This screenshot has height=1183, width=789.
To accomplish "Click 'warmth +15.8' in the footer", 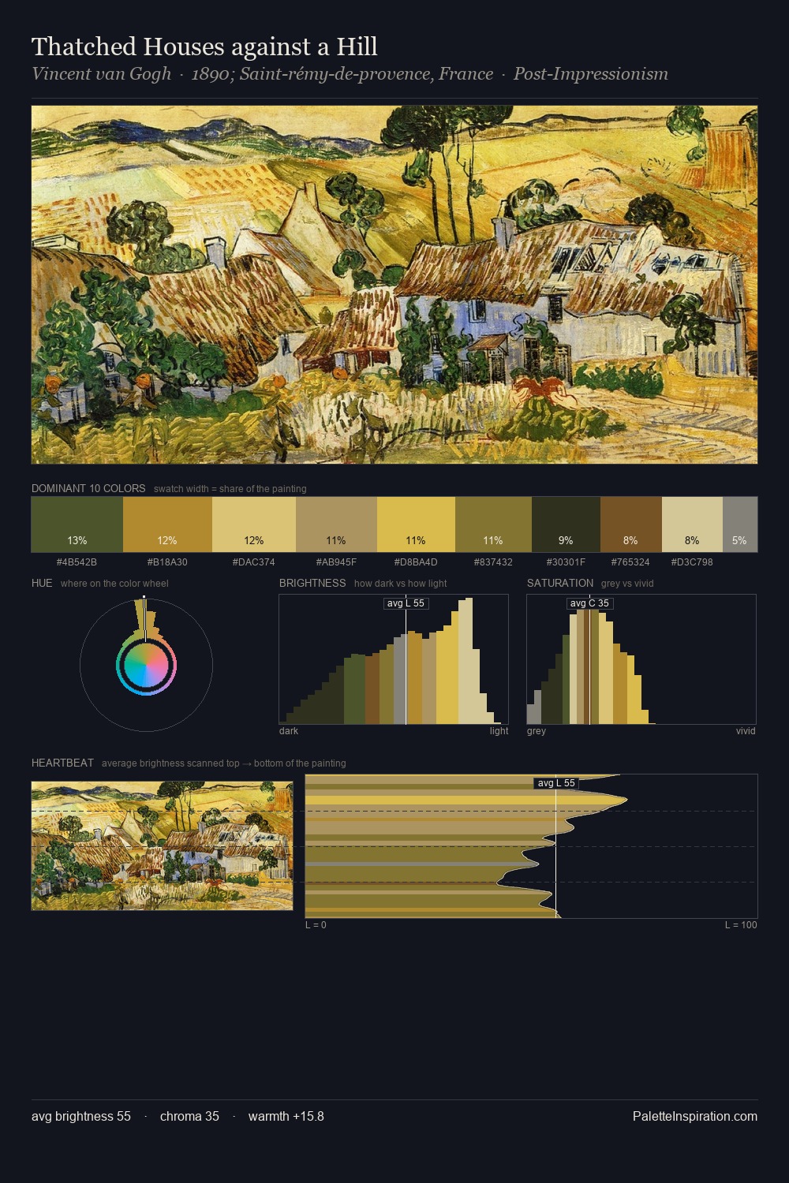I will coord(286,1117).
